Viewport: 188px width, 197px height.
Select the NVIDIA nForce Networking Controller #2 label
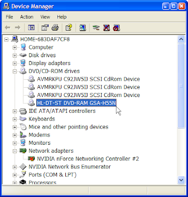click(88, 159)
